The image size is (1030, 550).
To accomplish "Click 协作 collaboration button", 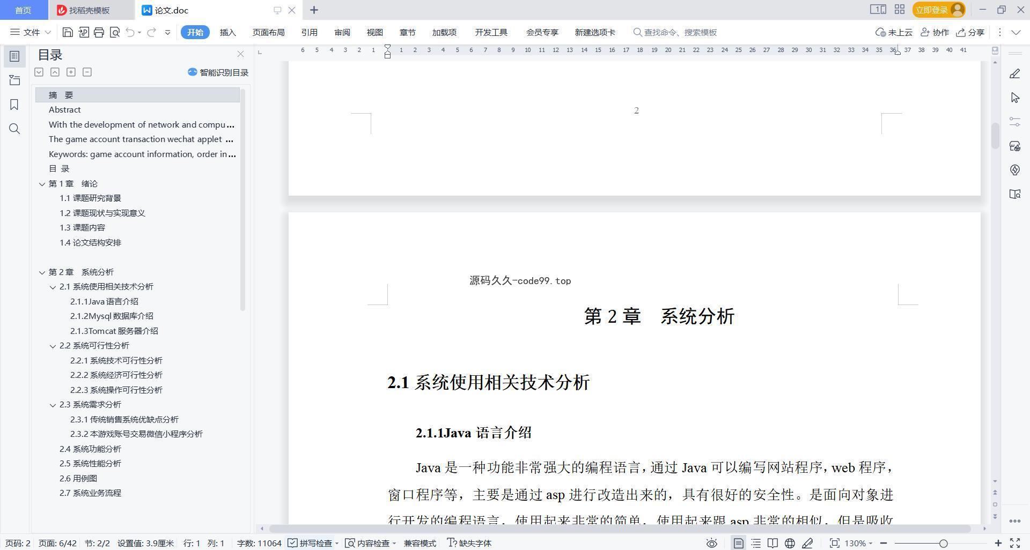I will [x=935, y=32].
